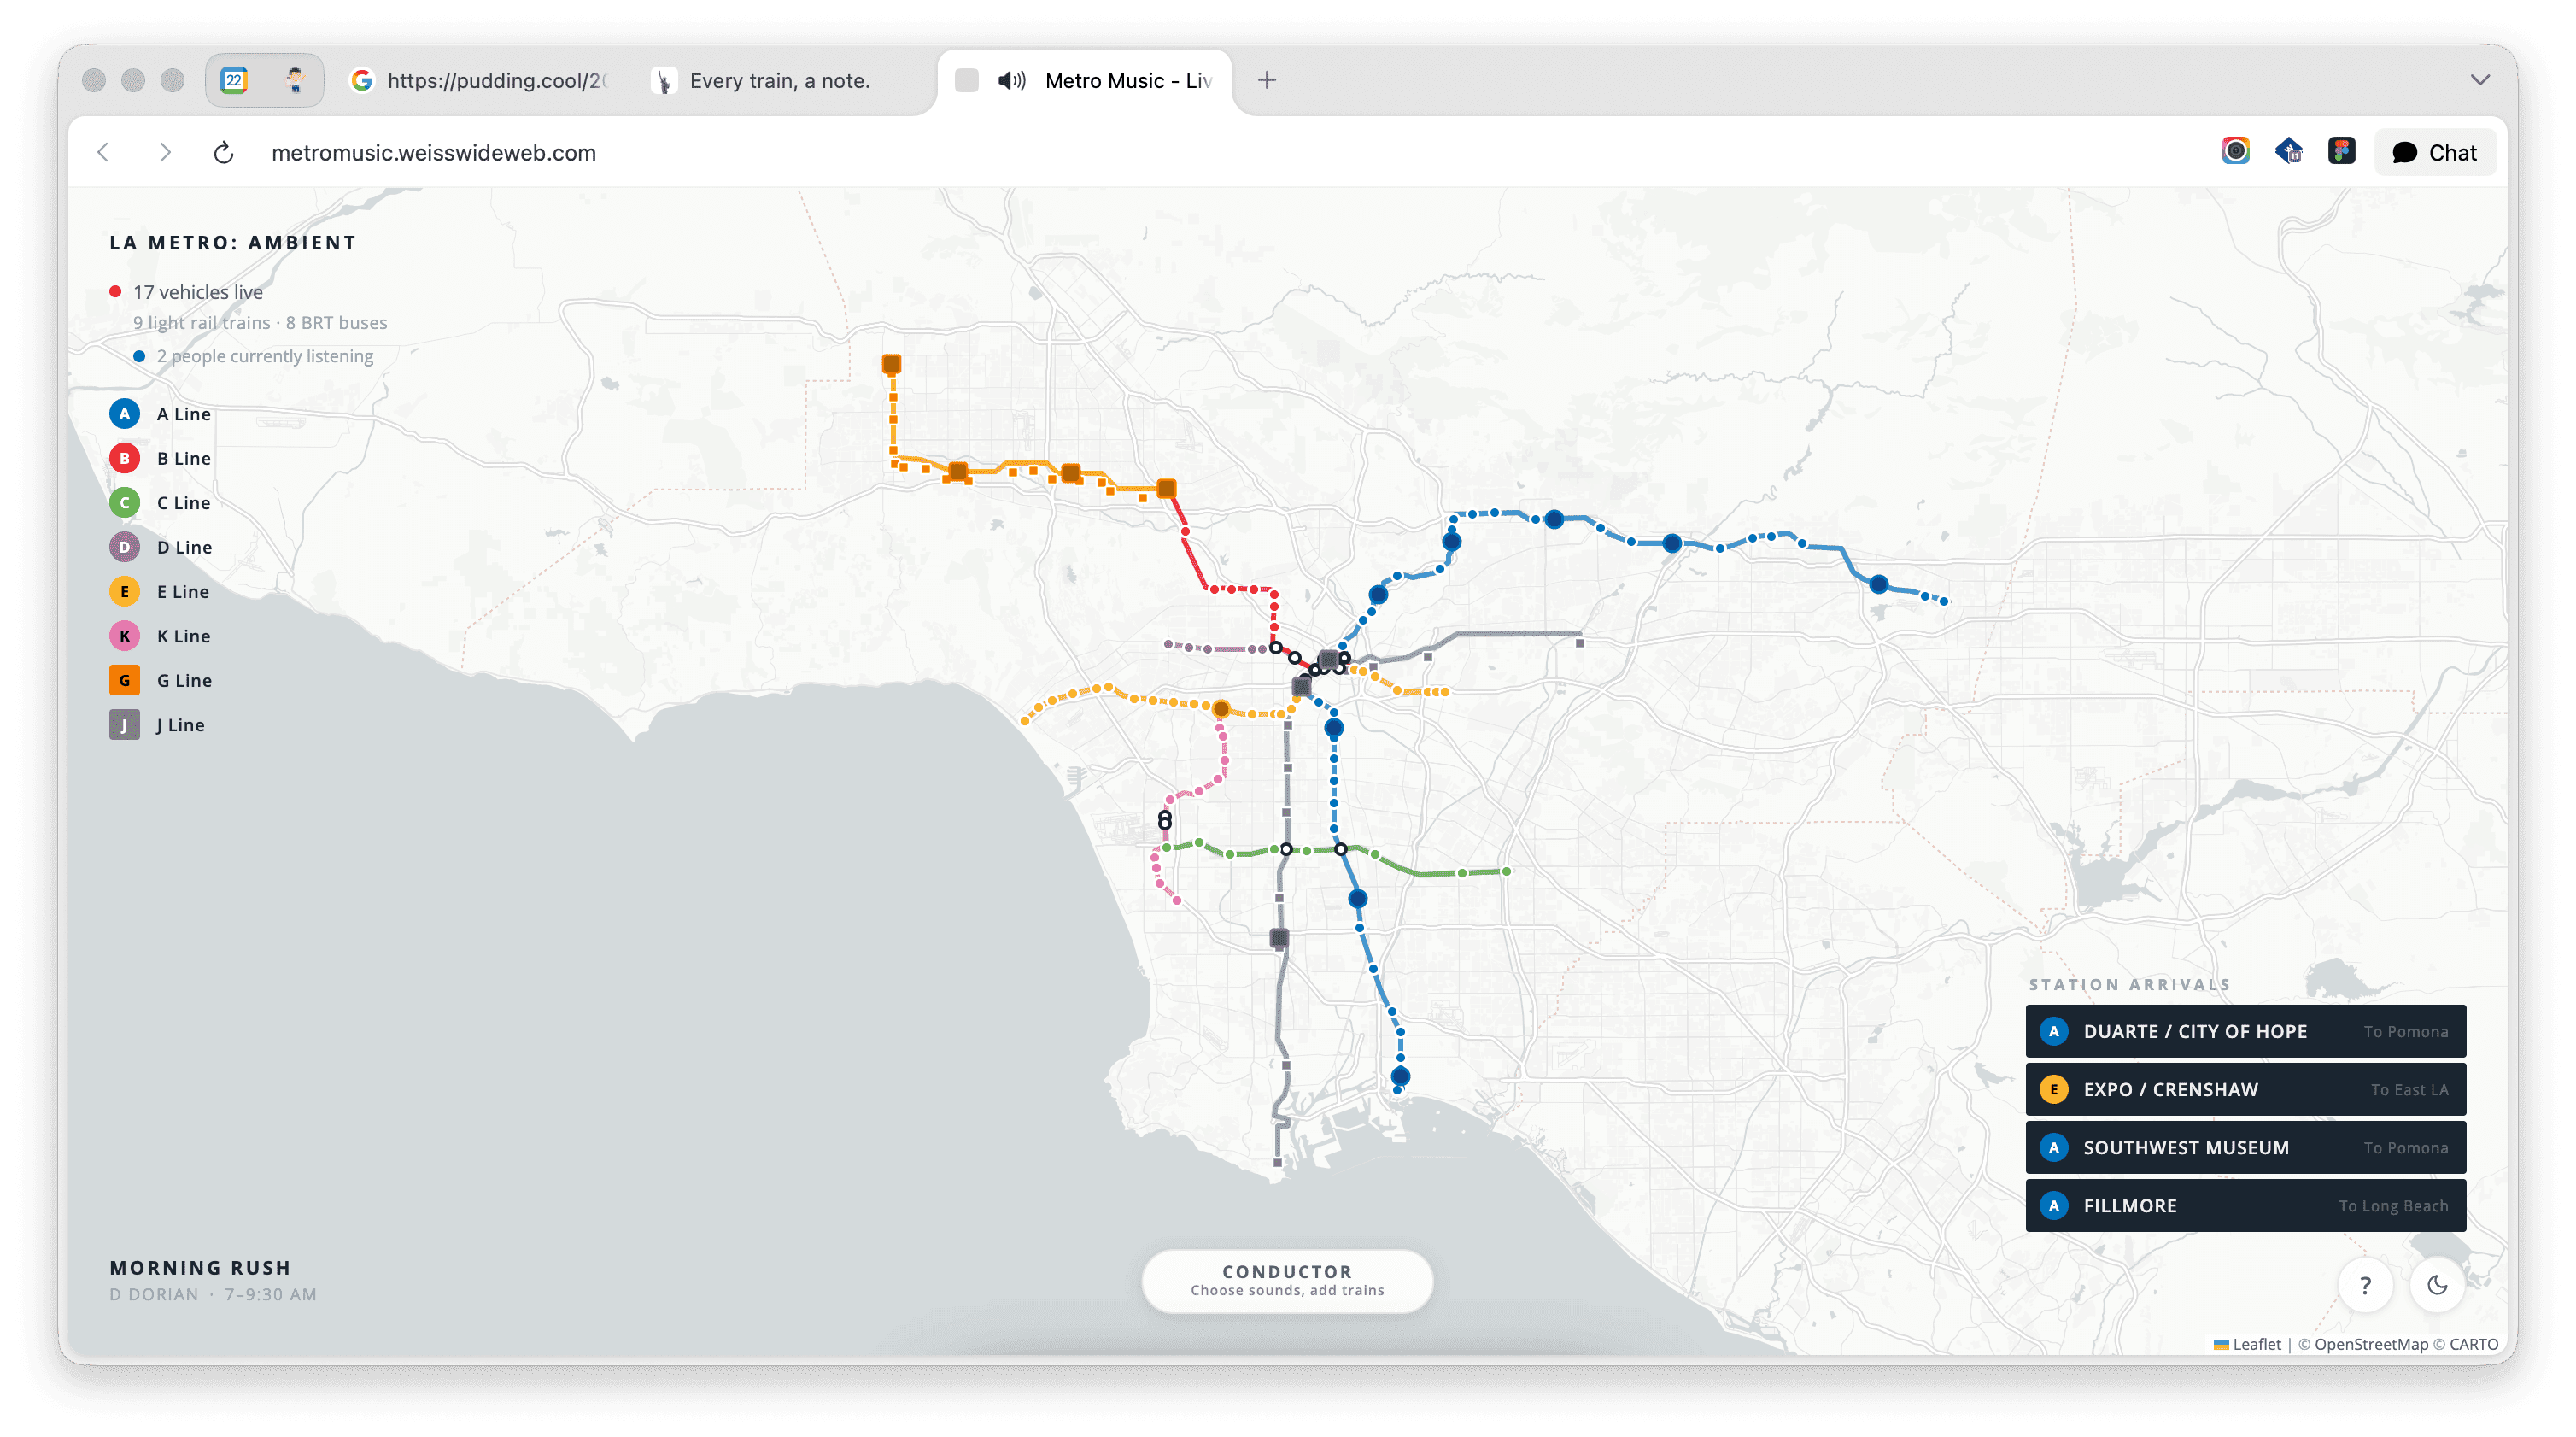Image resolution: width=2576 pixels, height=1437 pixels.
Task: Click the easternmost A Line train marker
Action: pyautogui.click(x=1879, y=585)
